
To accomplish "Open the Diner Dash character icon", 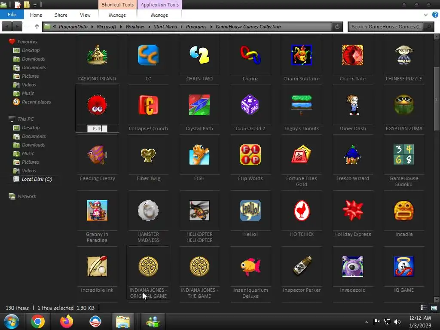I will click(x=353, y=105).
